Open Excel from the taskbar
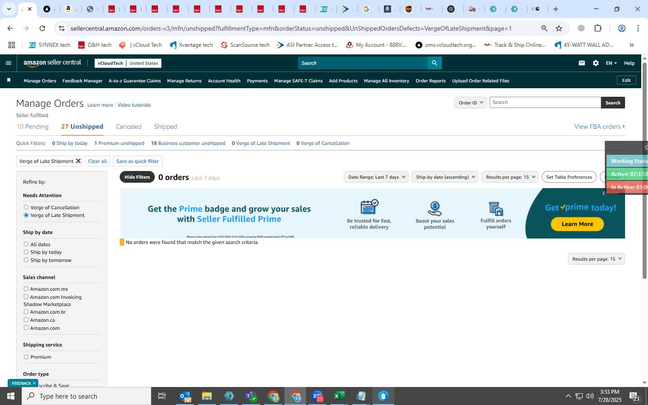Screen dimensions: 648x405 coord(339,396)
